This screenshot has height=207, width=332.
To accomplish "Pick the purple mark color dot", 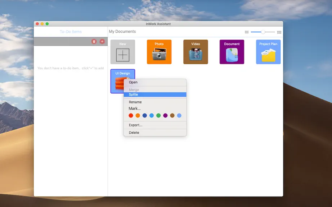I will (165, 116).
